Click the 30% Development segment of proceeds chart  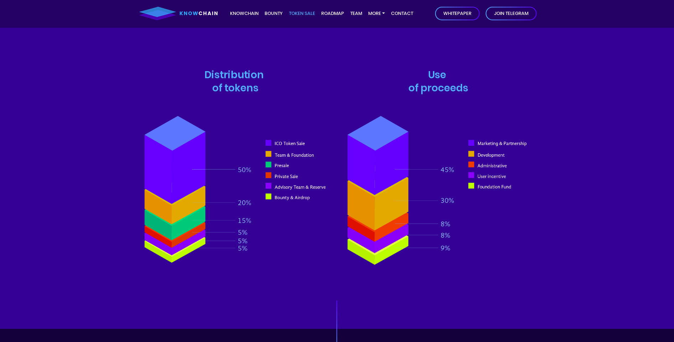click(378, 204)
